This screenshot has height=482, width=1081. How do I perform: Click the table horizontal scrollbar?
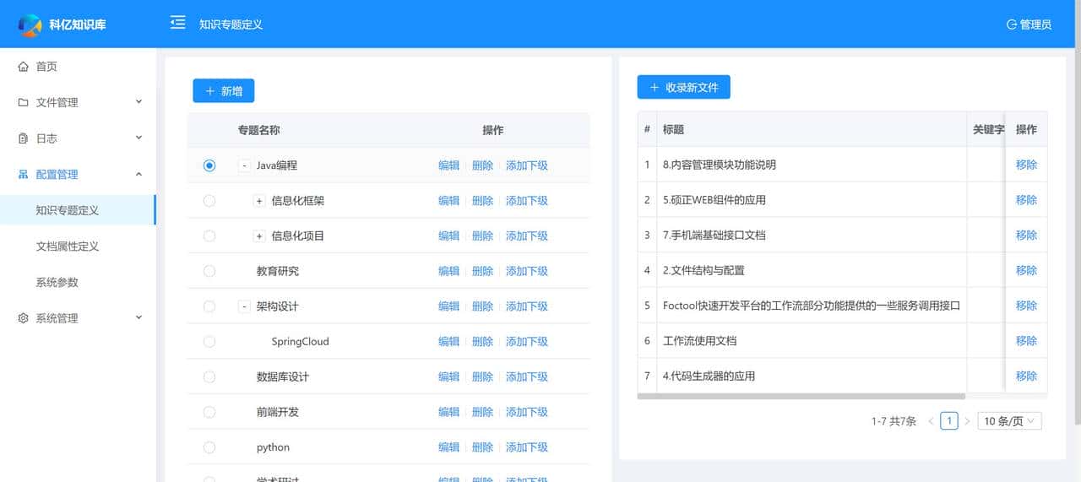(801, 396)
